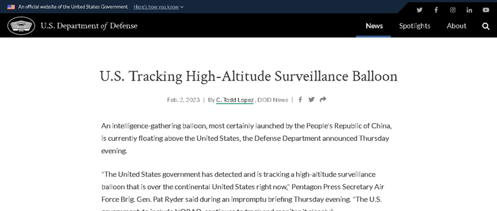Click U.S. Department of Defense site title
The height and width of the screenshot is (211, 497).
point(89,26)
